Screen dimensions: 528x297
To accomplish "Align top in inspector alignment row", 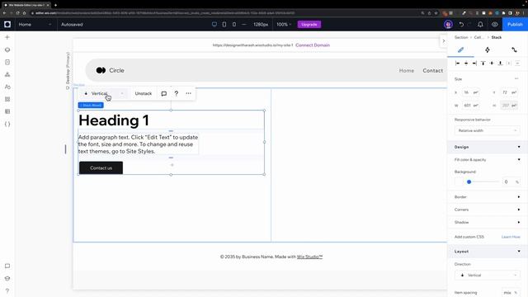I will 483,64.
